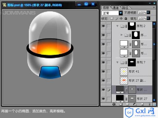Click white fill swatch of first 形… layer
The image size is (158, 118).
click(124, 44)
